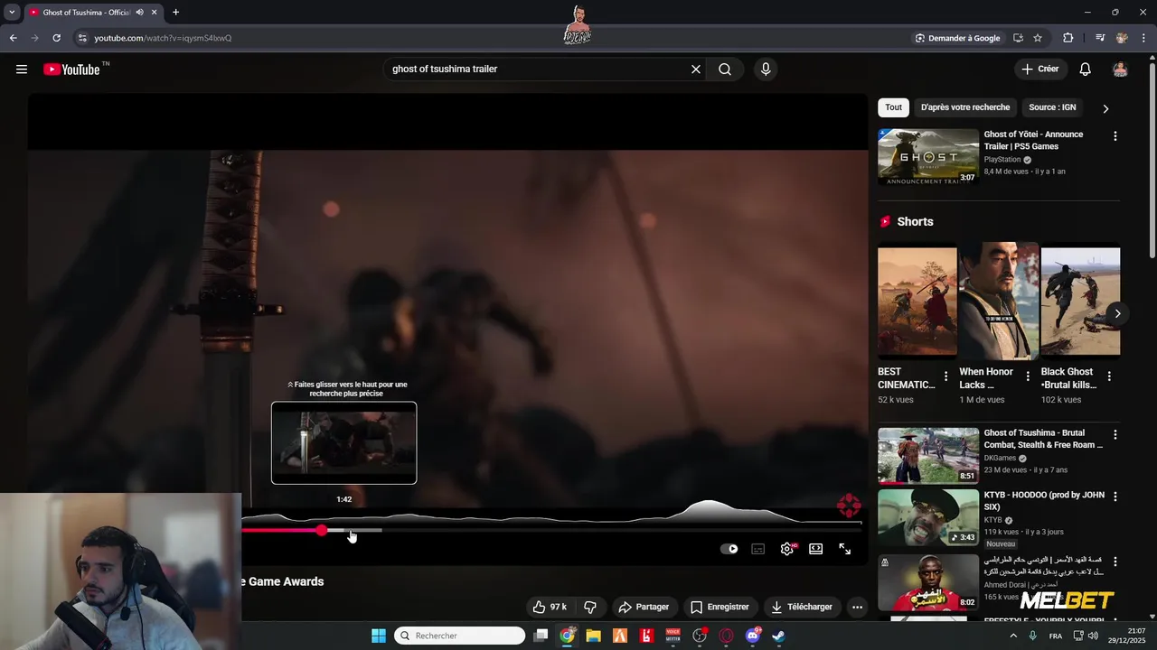Open a new browser tab

[175, 13]
